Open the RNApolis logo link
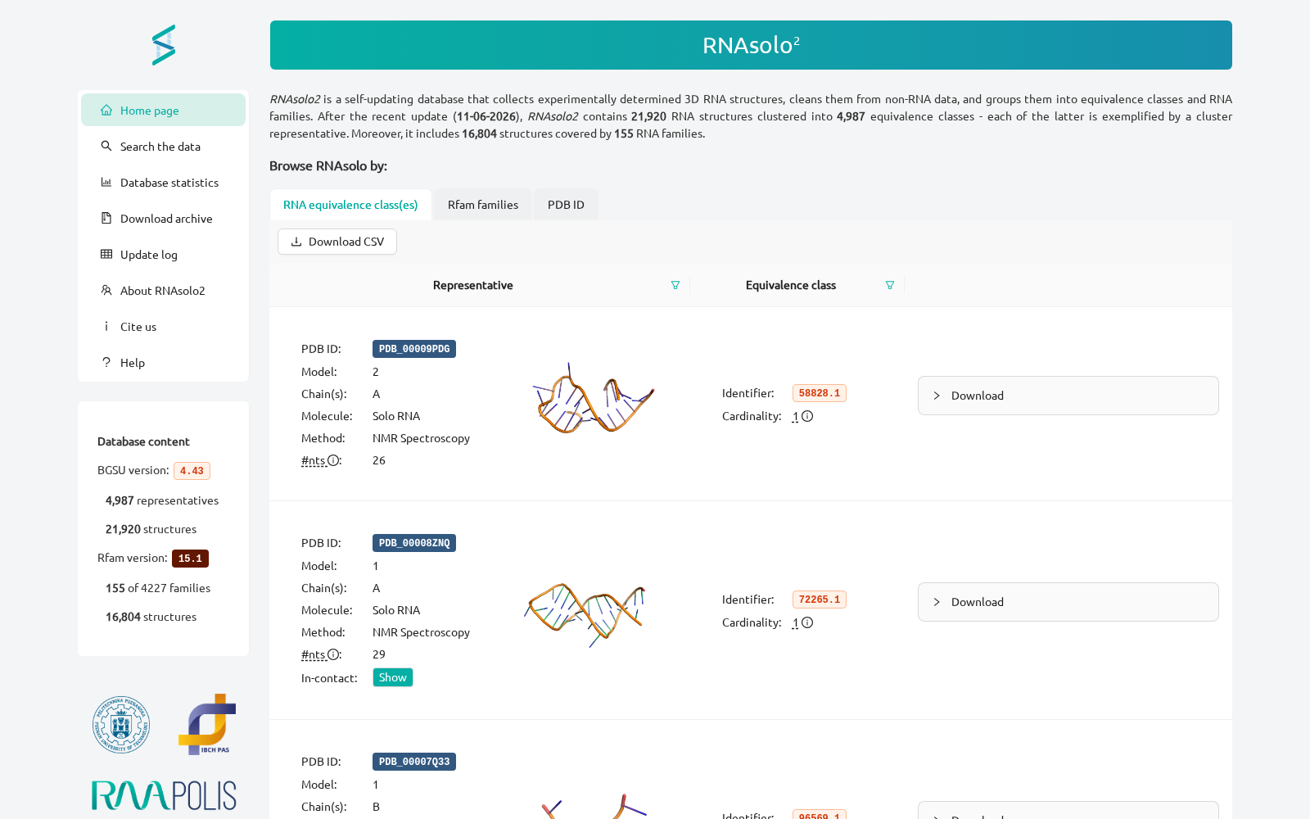The width and height of the screenshot is (1310, 819). click(x=164, y=795)
